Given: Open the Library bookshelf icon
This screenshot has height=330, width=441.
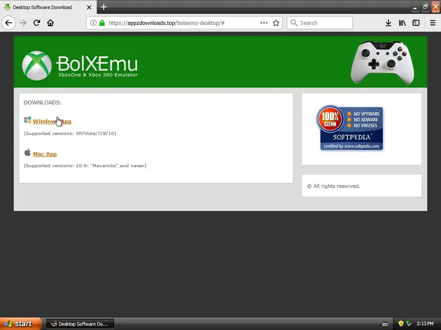Looking at the screenshot, I should click(402, 23).
